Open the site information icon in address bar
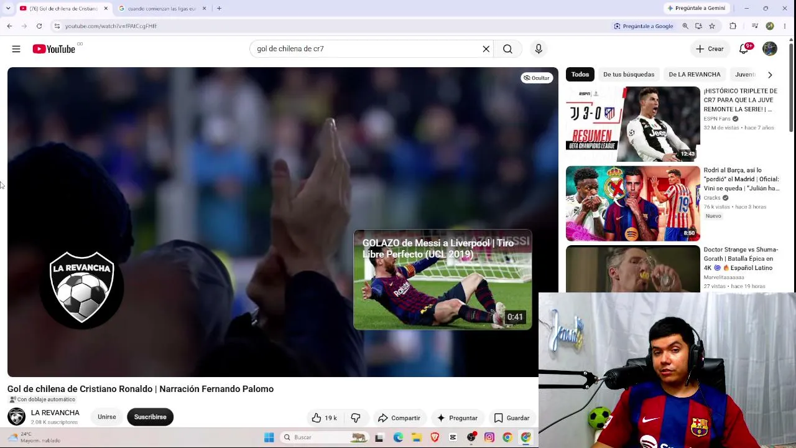This screenshot has height=448, width=796. point(57,26)
